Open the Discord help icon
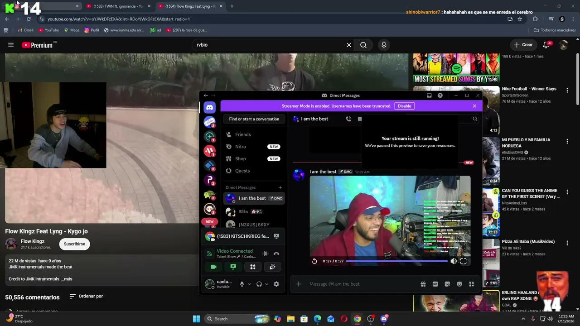 coord(440,96)
